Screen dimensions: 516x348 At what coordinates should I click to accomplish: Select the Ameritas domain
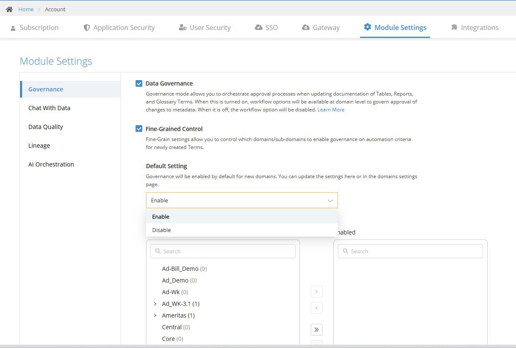coord(178,315)
